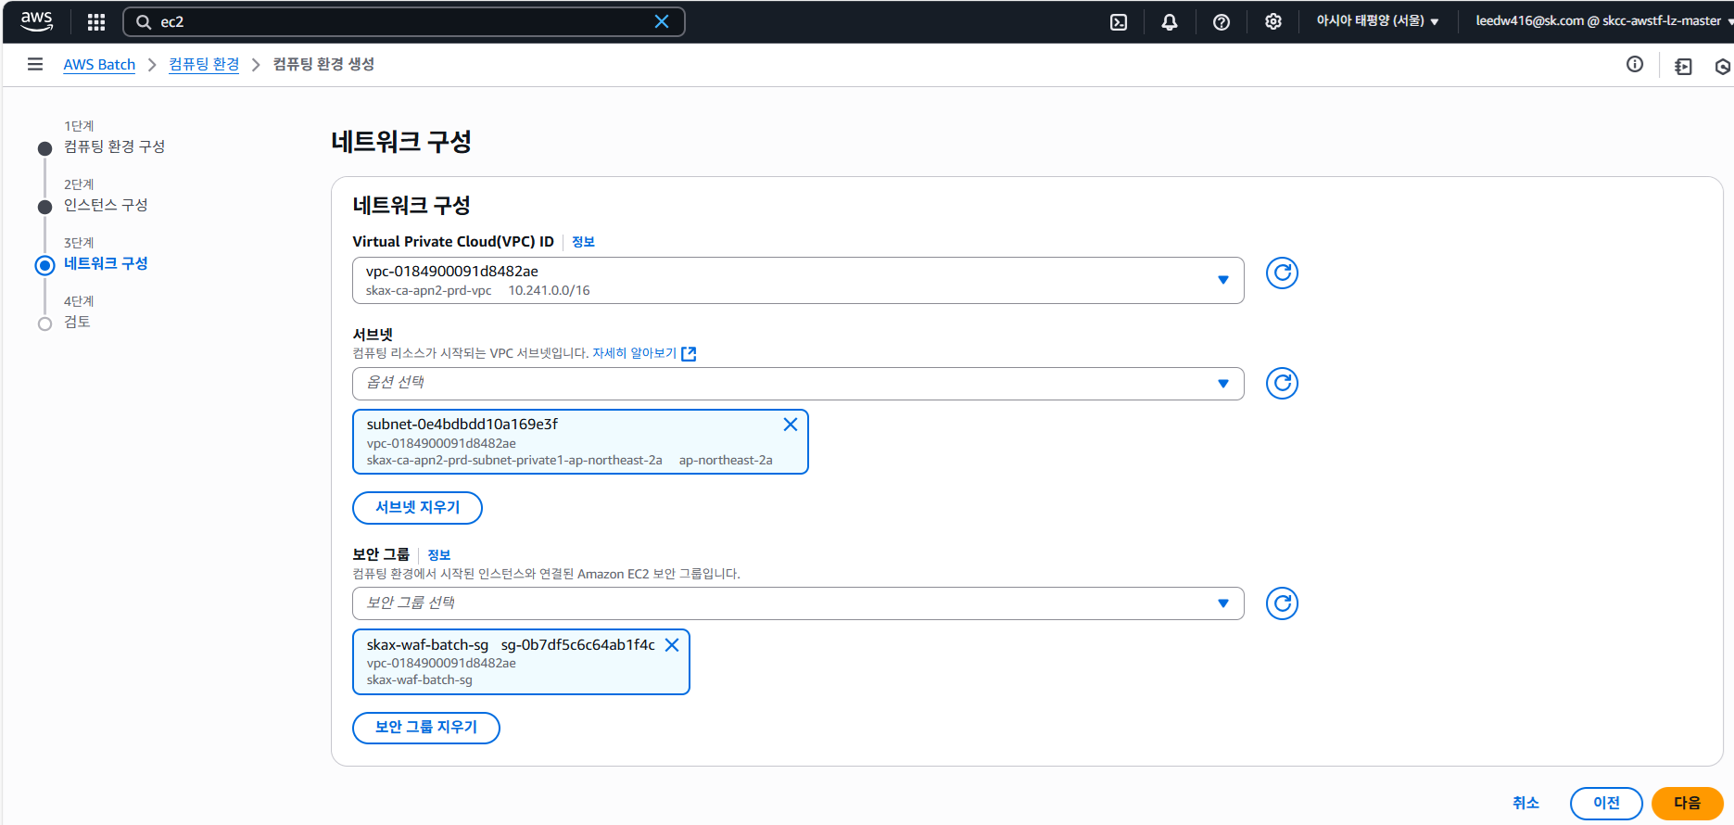1734x825 pixels.
Task: Expand the security group selection dropdown
Action: (x=1222, y=604)
